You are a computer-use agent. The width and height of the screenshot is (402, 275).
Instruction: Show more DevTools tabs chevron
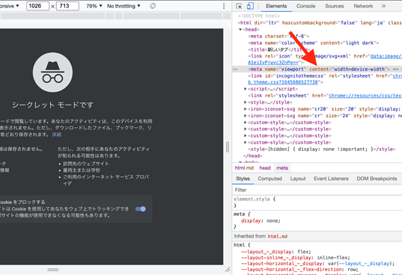point(383,6)
